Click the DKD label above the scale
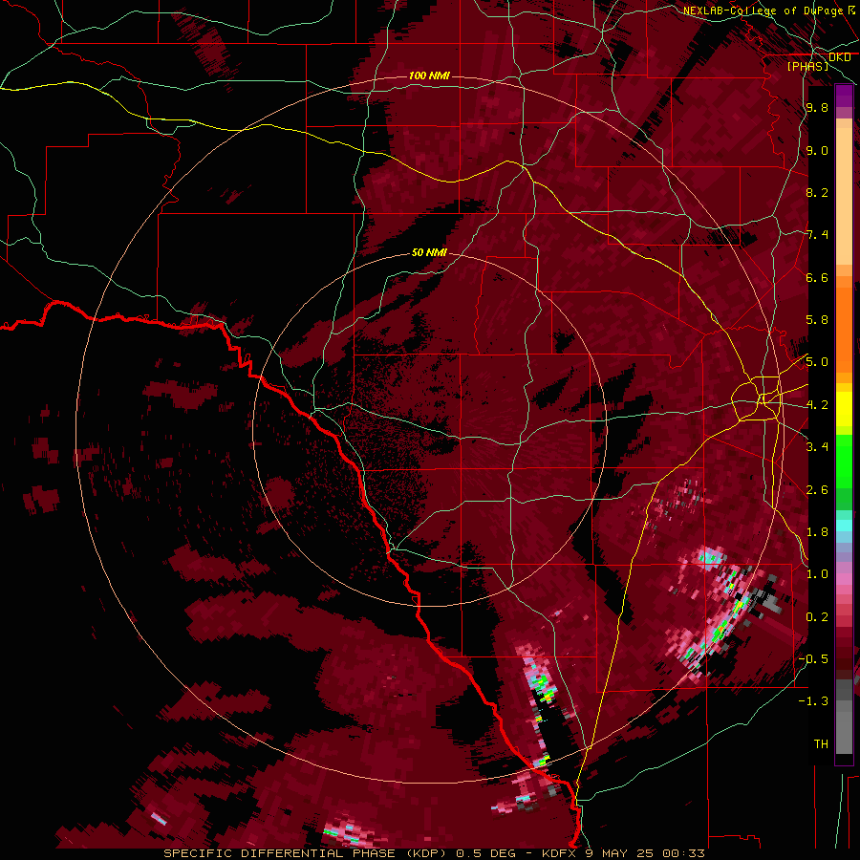Image resolution: width=860 pixels, height=860 pixels. tap(839, 57)
